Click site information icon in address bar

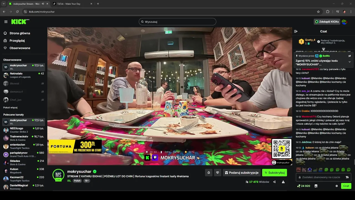coord(25,12)
